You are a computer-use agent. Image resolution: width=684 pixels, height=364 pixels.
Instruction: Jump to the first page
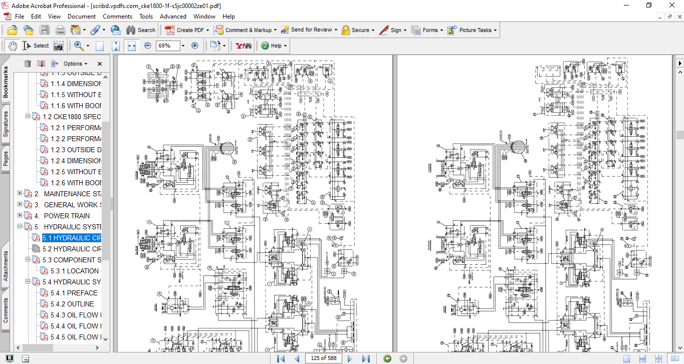(x=281, y=358)
